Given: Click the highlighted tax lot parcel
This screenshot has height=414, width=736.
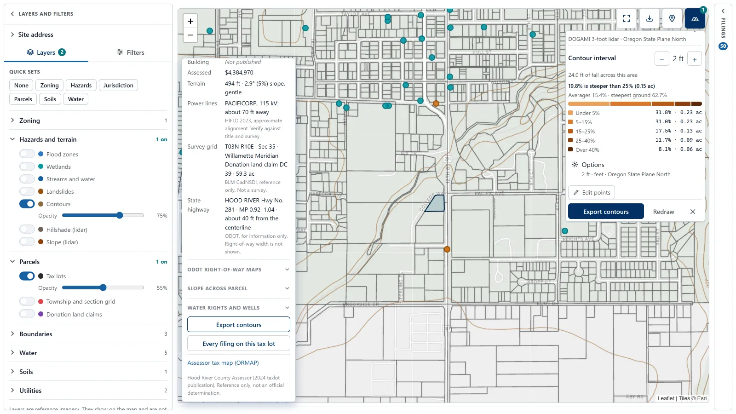Looking at the screenshot, I should pos(436,204).
